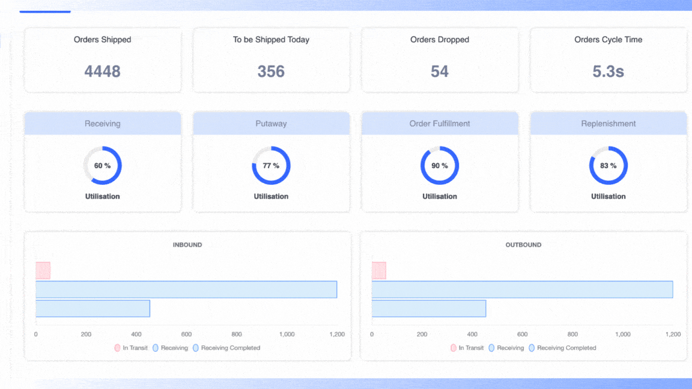
Task: Click the longest blue bar in Outbound chart
Action: pos(521,289)
